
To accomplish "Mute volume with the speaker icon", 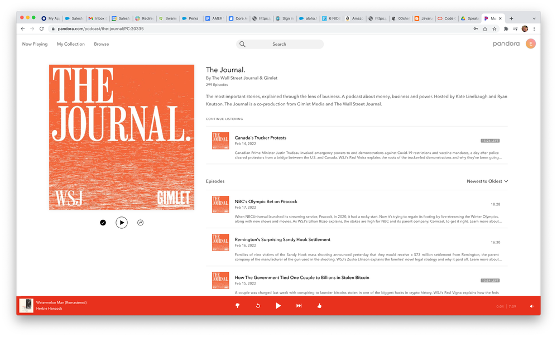I will coord(531,306).
